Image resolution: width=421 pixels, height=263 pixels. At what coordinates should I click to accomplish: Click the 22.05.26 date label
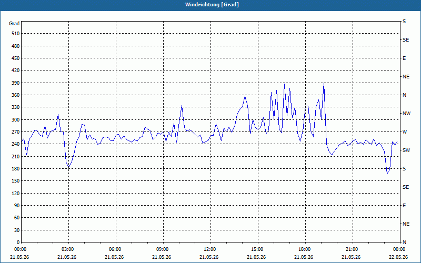398,257
